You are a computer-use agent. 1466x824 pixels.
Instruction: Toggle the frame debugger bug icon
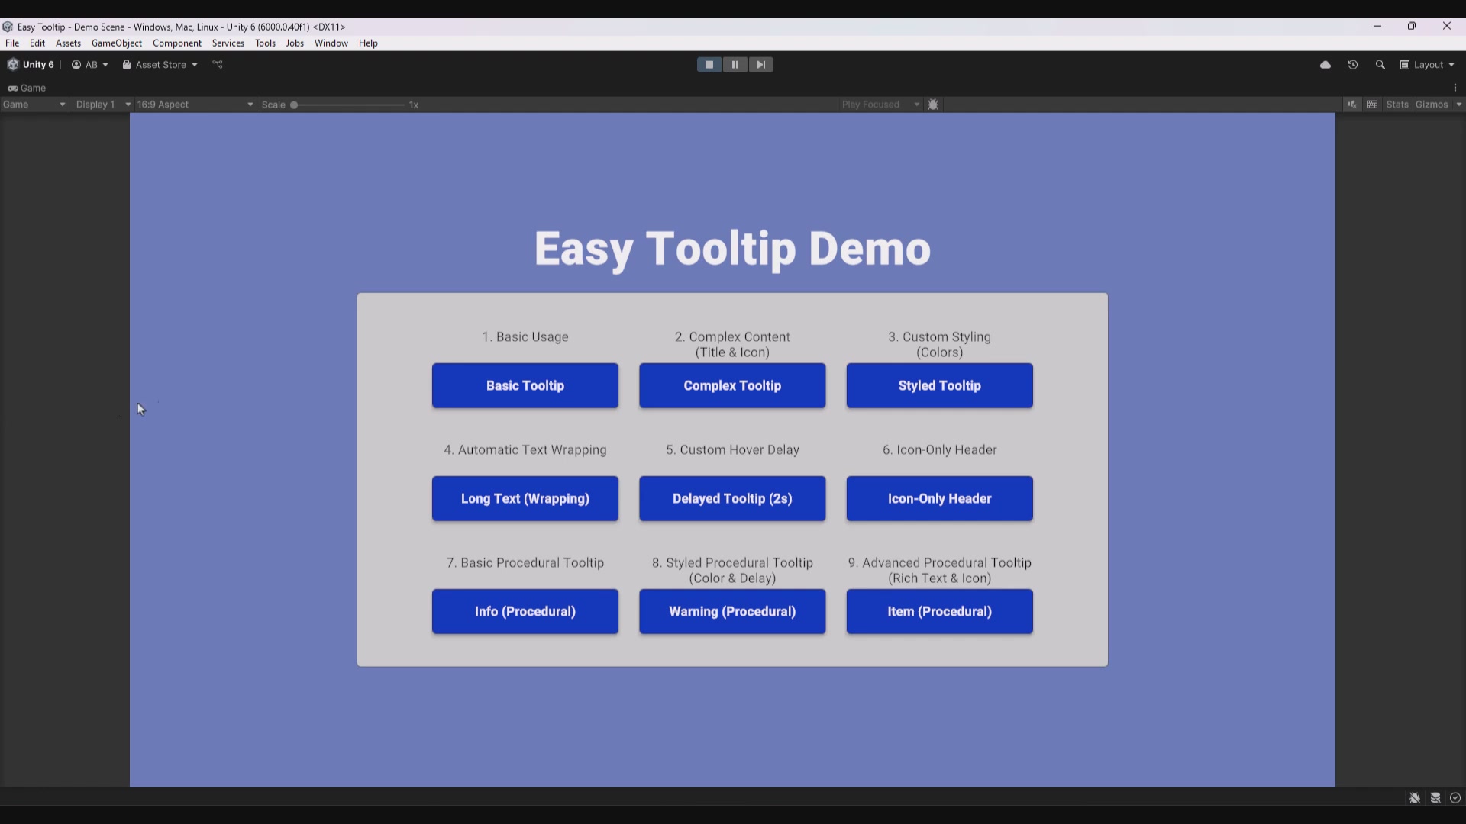coord(933,105)
